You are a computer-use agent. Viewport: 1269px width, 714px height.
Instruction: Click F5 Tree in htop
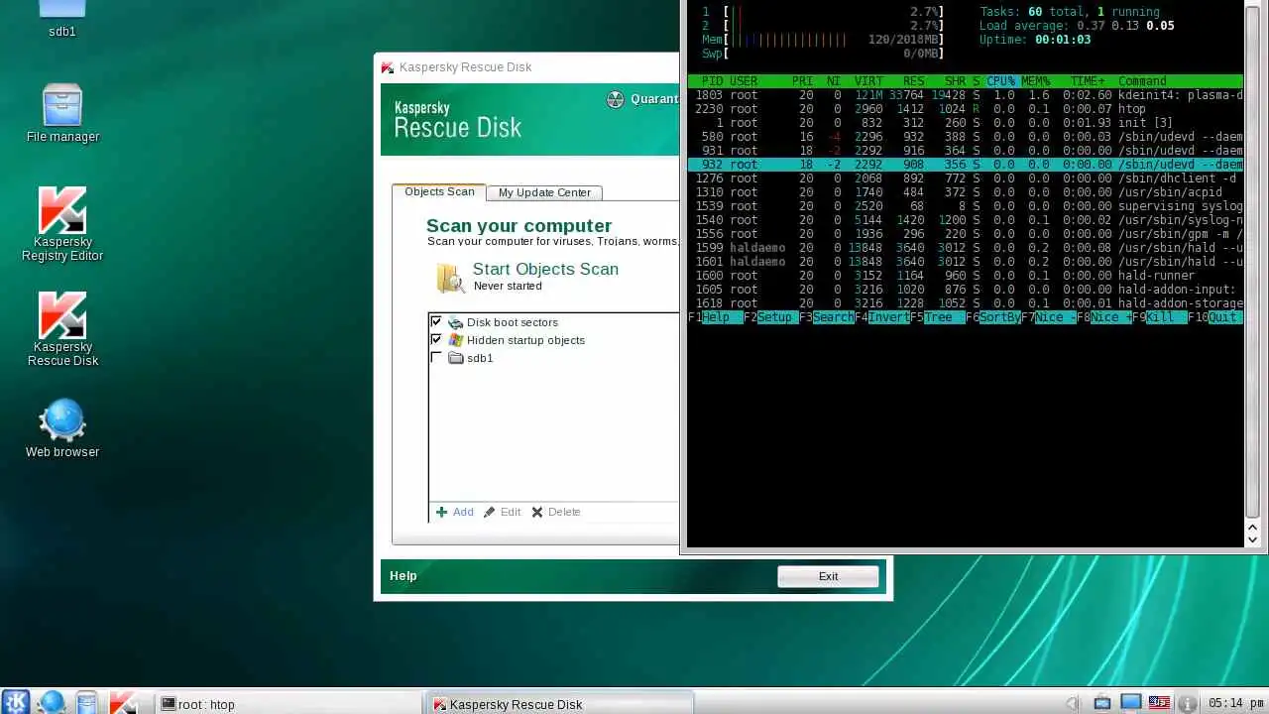937,317
